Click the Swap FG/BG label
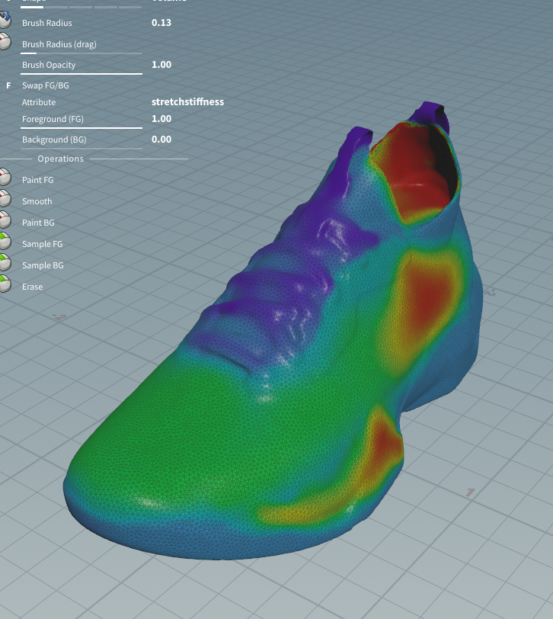553x619 pixels. tap(46, 85)
